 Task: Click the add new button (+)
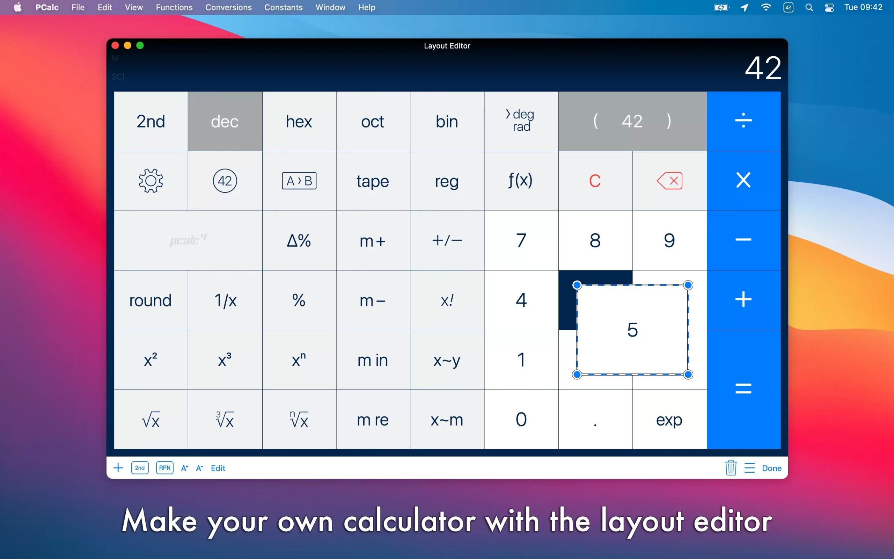pyautogui.click(x=118, y=468)
